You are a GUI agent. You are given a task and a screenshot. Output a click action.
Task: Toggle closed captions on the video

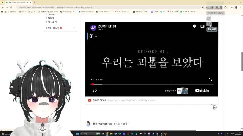pos(202,26)
